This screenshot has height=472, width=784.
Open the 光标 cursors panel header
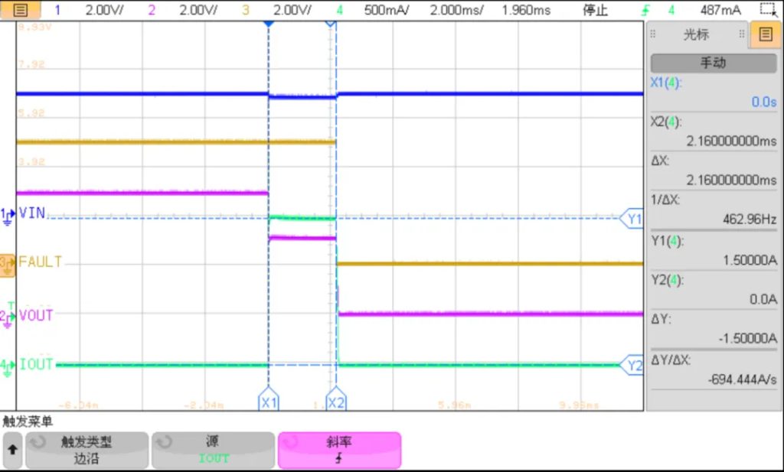coord(696,34)
